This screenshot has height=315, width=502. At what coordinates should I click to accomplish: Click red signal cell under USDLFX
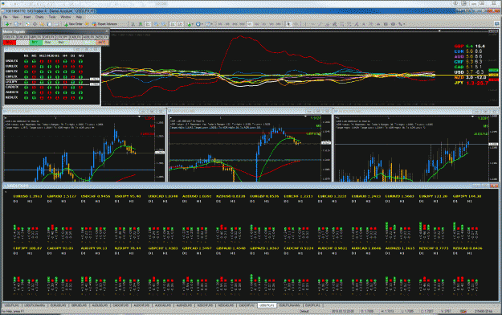[x=9, y=43]
